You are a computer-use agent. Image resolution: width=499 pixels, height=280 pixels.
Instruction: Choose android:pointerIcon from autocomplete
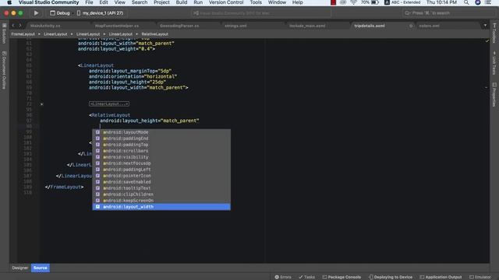[161, 176]
